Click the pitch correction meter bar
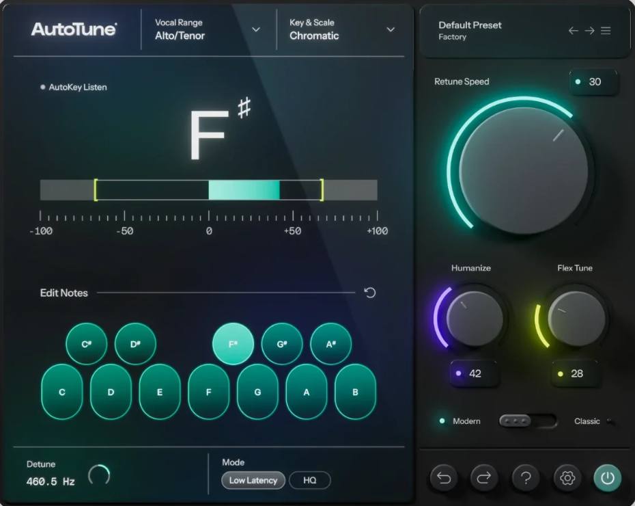 208,190
